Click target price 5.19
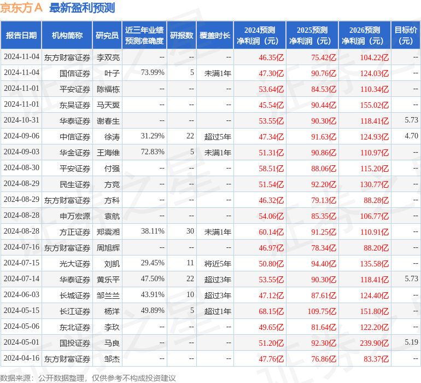 [x=411, y=342]
